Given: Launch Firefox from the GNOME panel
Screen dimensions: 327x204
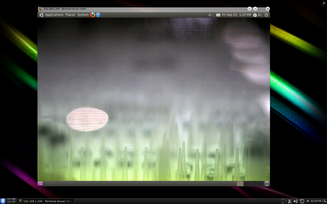Looking at the screenshot, I should pos(92,15).
